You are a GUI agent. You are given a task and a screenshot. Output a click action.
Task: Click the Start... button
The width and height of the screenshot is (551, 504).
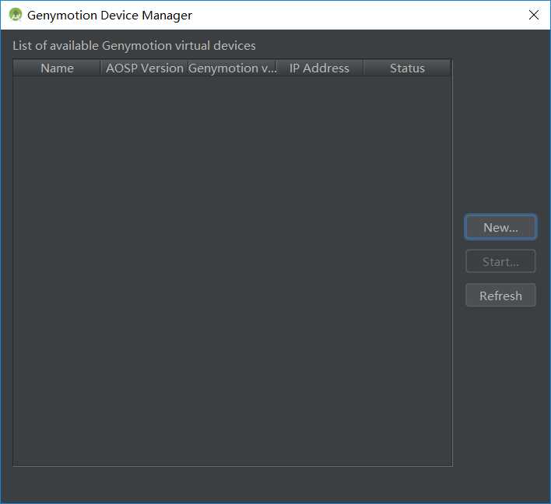pyautogui.click(x=500, y=261)
